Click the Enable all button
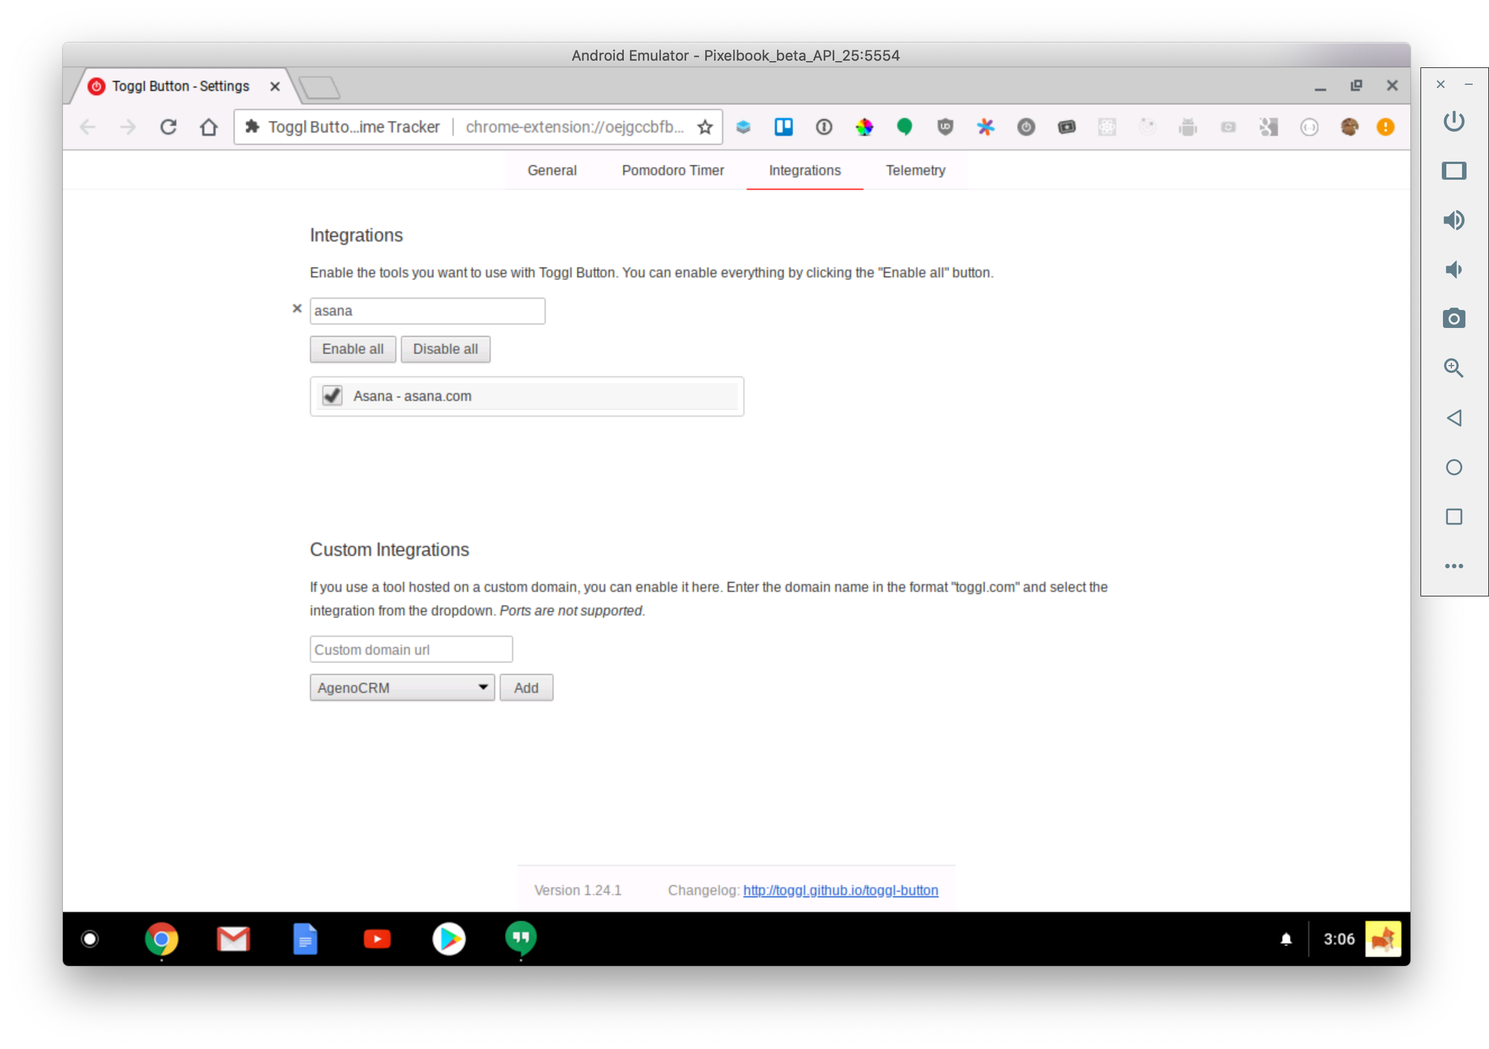 353,349
